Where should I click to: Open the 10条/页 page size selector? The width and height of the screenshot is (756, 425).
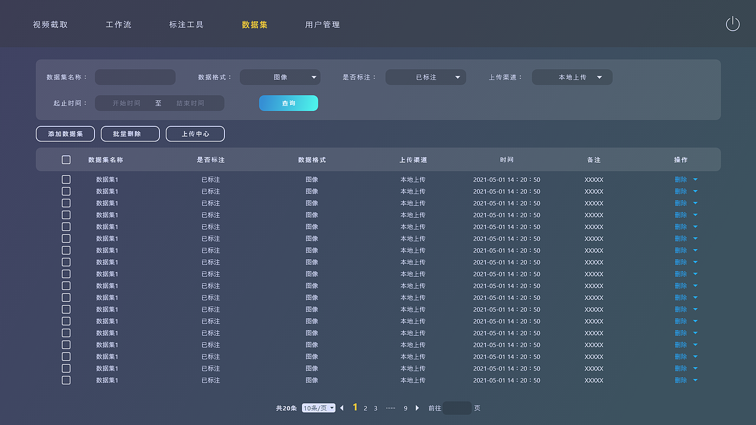point(318,407)
